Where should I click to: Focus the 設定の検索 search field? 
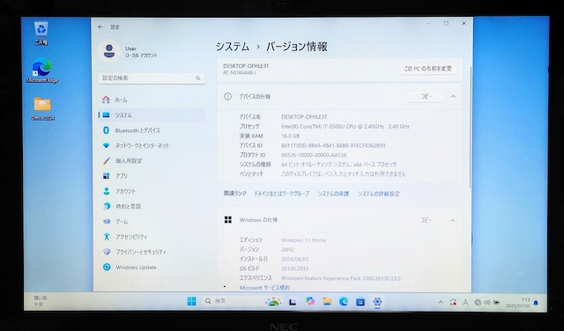(152, 78)
